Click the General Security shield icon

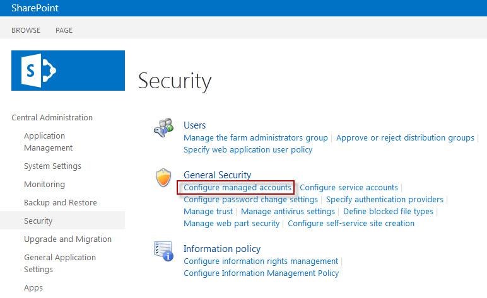click(163, 178)
